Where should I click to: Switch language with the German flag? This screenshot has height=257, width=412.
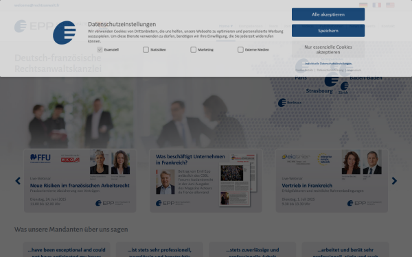coord(363,5)
